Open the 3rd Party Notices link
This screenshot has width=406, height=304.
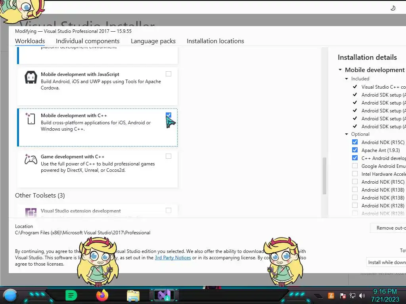point(173,258)
